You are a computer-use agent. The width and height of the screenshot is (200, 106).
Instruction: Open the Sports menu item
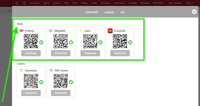[x=46, y=3]
